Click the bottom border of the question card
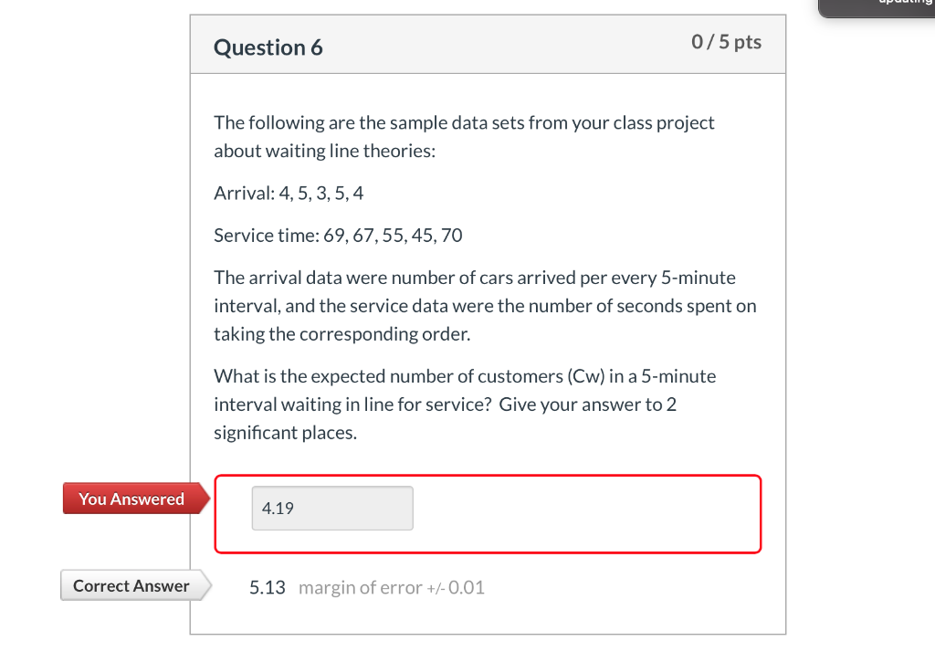Viewport: 935px width, 662px height. [x=488, y=636]
